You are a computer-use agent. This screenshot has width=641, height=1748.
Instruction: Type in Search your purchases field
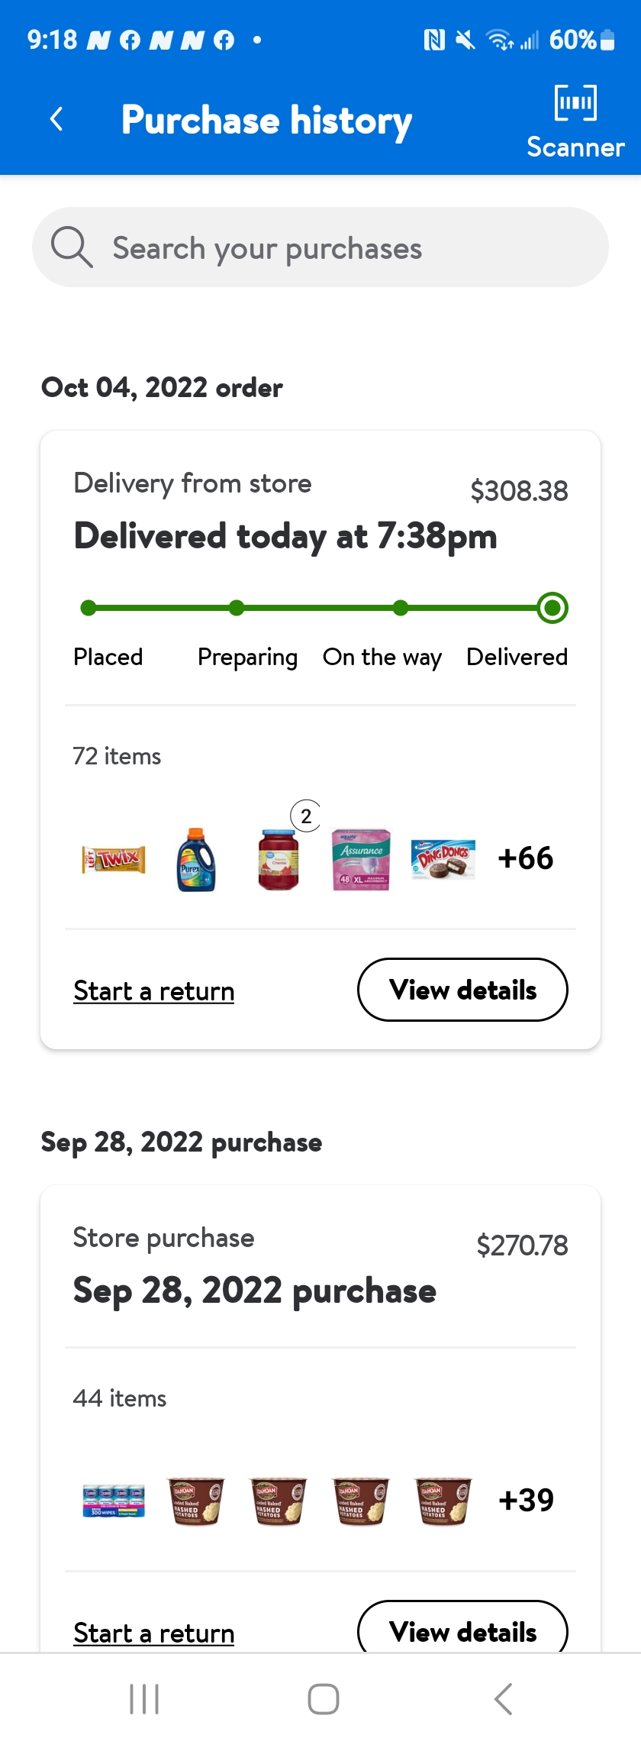click(x=336, y=247)
